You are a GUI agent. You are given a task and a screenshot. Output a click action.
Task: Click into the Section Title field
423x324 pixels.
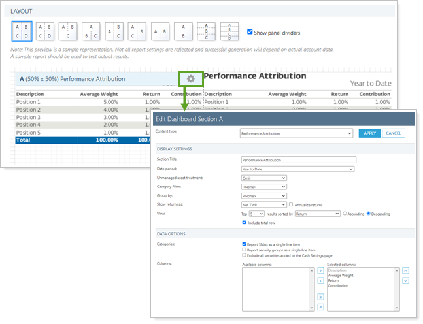[298, 159]
